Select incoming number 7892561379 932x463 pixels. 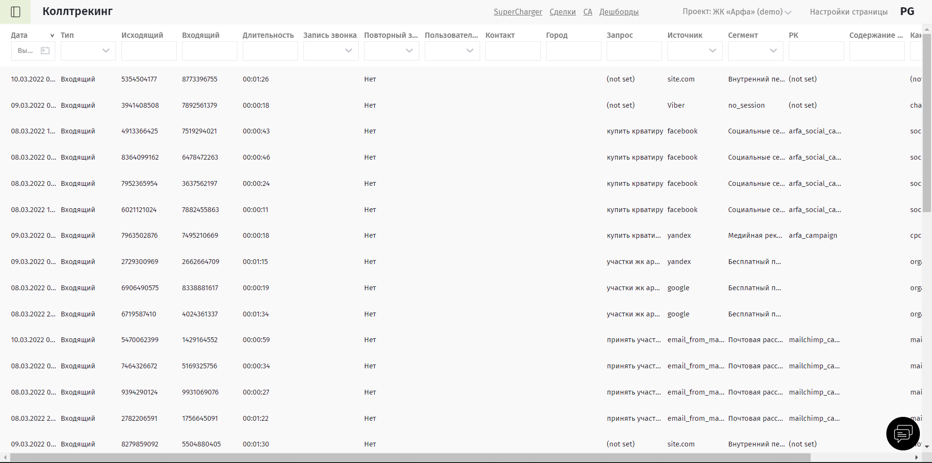pyautogui.click(x=200, y=105)
